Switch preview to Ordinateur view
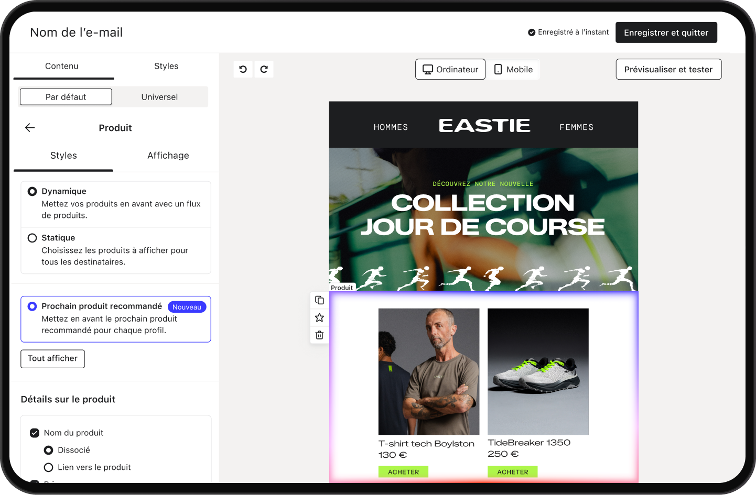This screenshot has height=495, width=756. coord(450,69)
